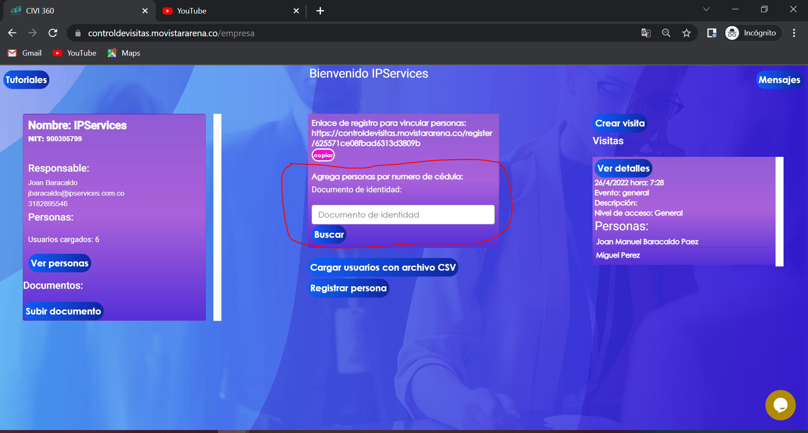Reload the page
The height and width of the screenshot is (433, 808).
[53, 33]
